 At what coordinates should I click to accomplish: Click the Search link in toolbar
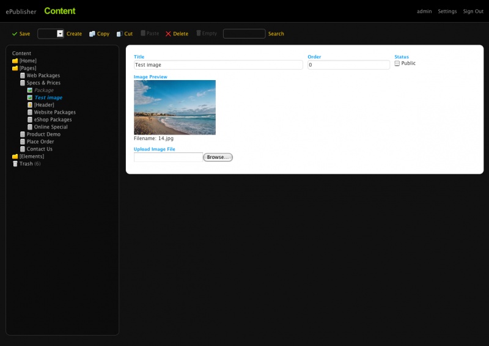[276, 34]
